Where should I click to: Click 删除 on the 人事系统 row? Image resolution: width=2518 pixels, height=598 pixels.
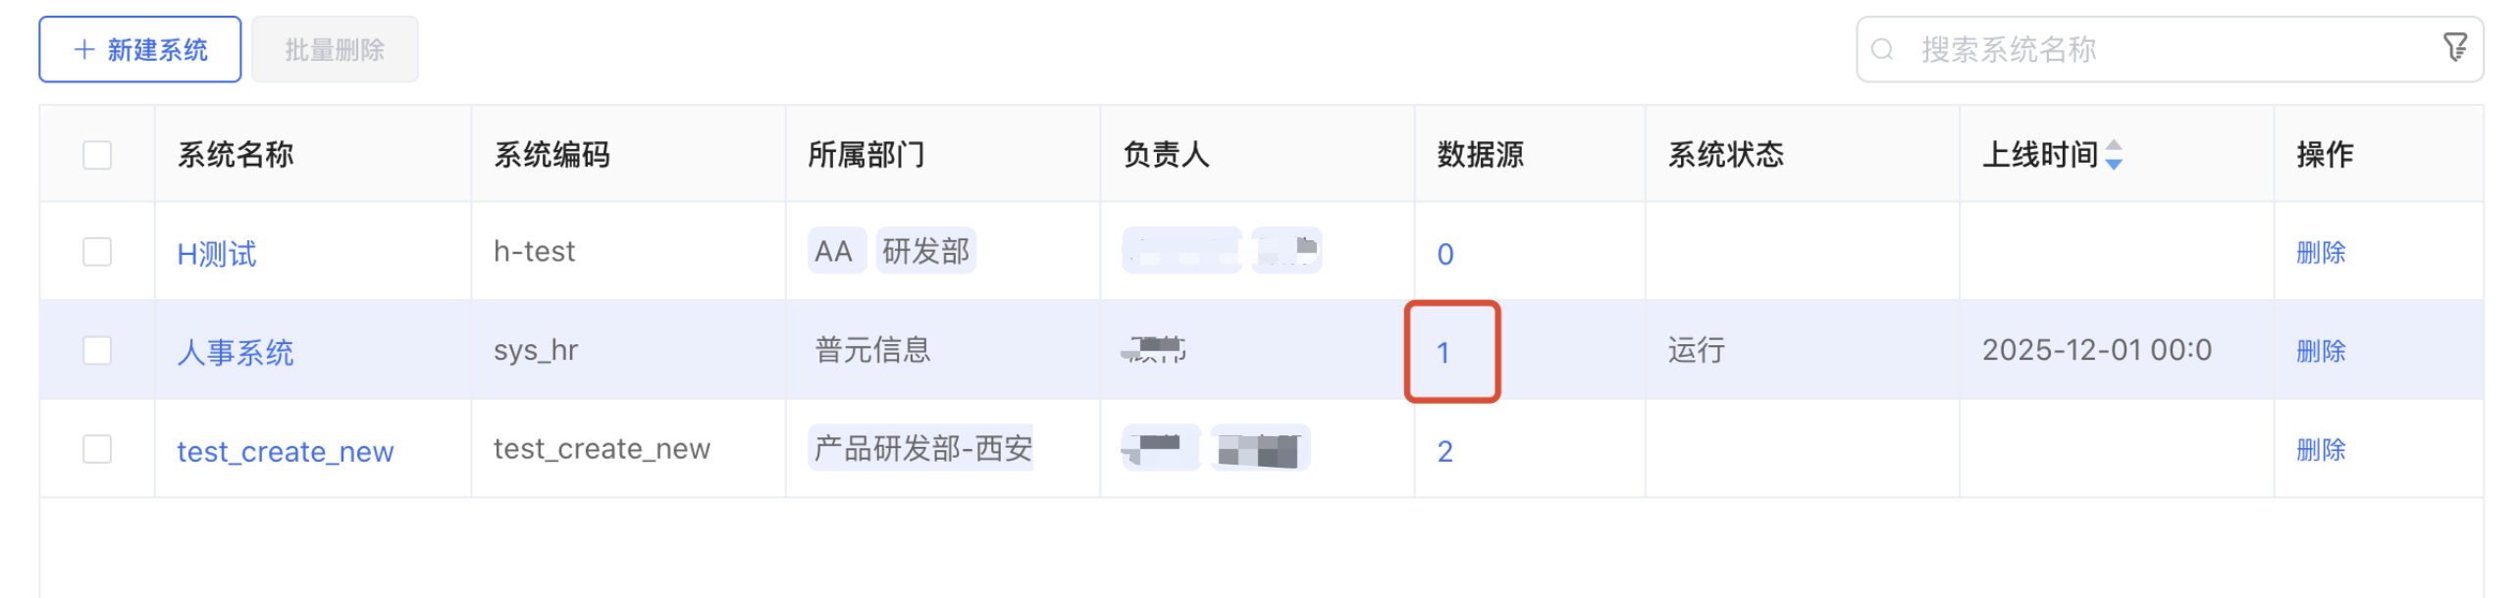tap(2323, 351)
